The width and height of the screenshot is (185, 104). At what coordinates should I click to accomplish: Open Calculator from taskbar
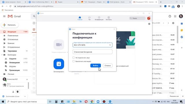tap(56, 101)
